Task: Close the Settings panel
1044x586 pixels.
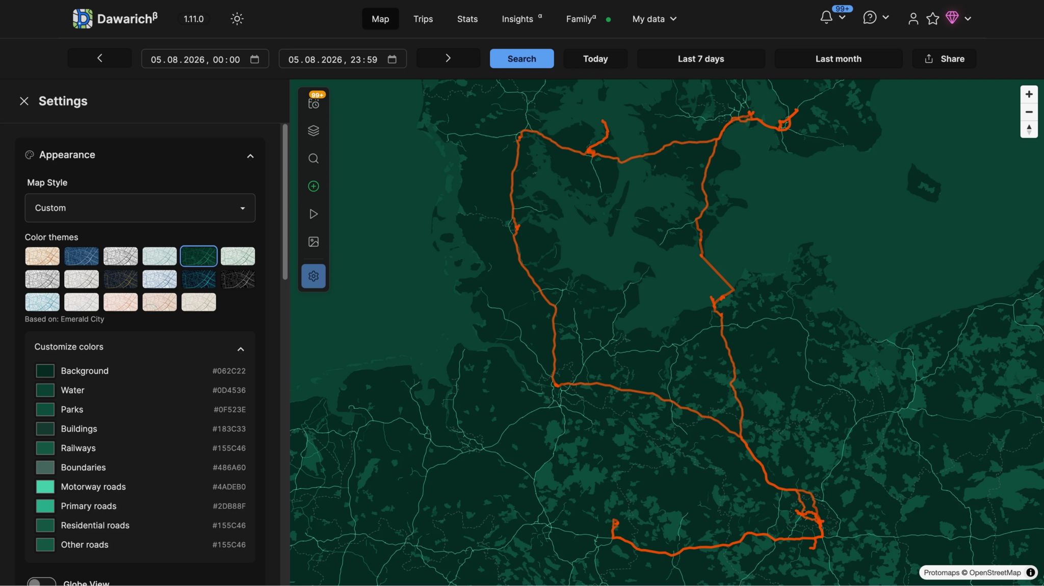Action: (x=24, y=101)
